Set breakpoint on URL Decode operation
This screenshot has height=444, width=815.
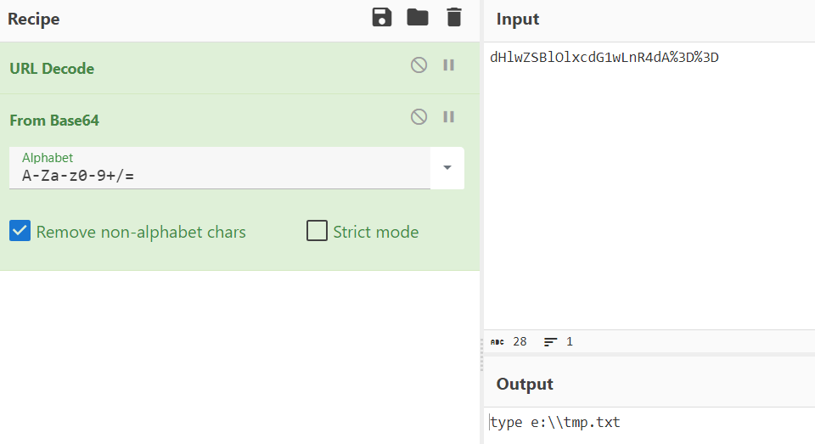tap(449, 65)
